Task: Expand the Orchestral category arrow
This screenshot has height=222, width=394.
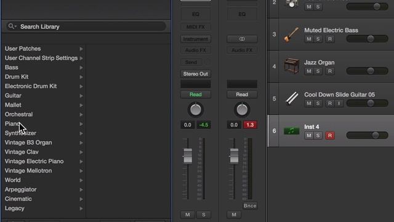Action: (x=81, y=115)
